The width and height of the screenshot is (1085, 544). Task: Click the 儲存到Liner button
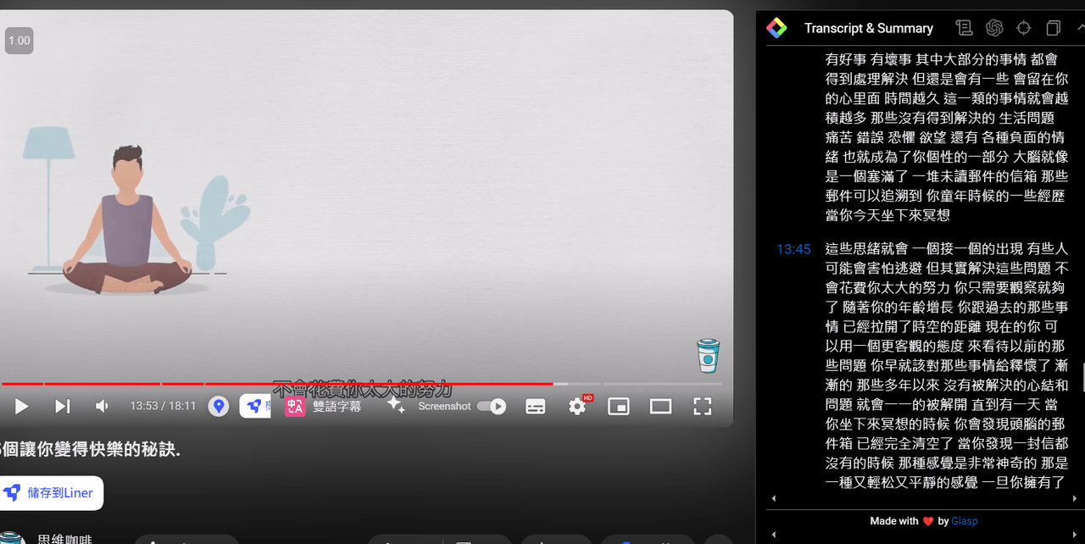tap(51, 493)
